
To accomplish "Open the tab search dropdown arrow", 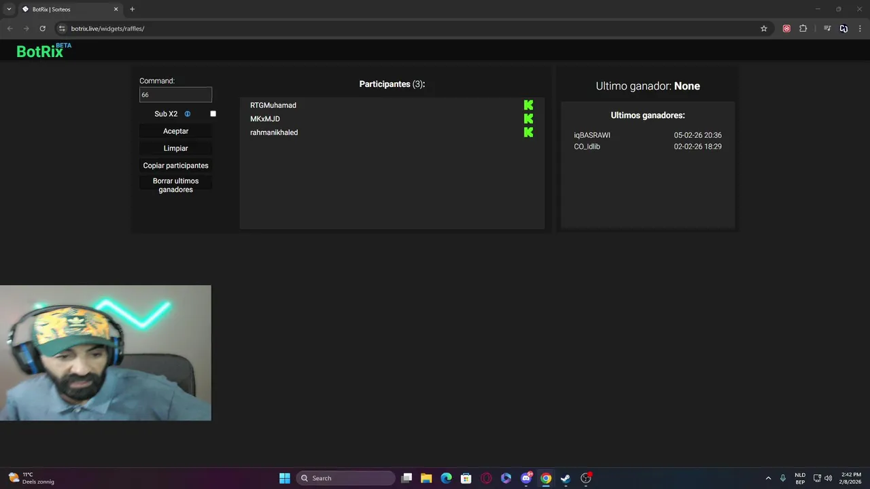I will (x=9, y=9).
